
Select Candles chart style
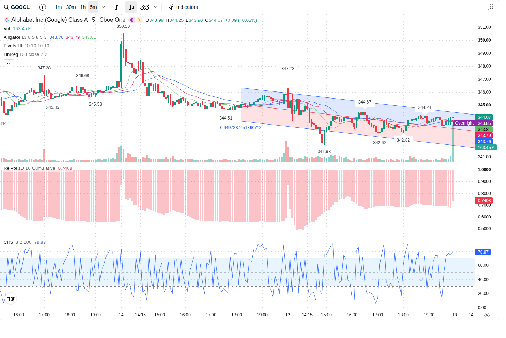click(131, 7)
